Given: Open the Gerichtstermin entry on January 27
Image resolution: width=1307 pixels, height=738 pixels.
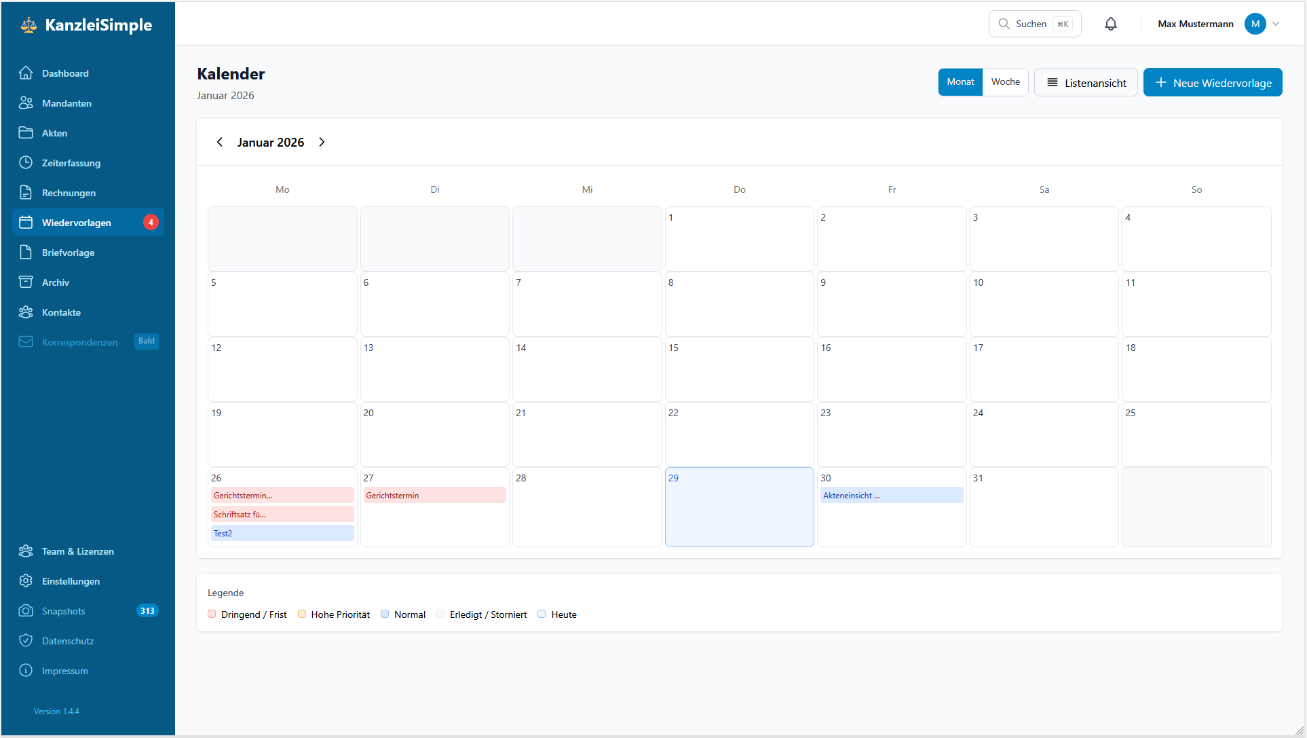Looking at the screenshot, I should (434, 495).
